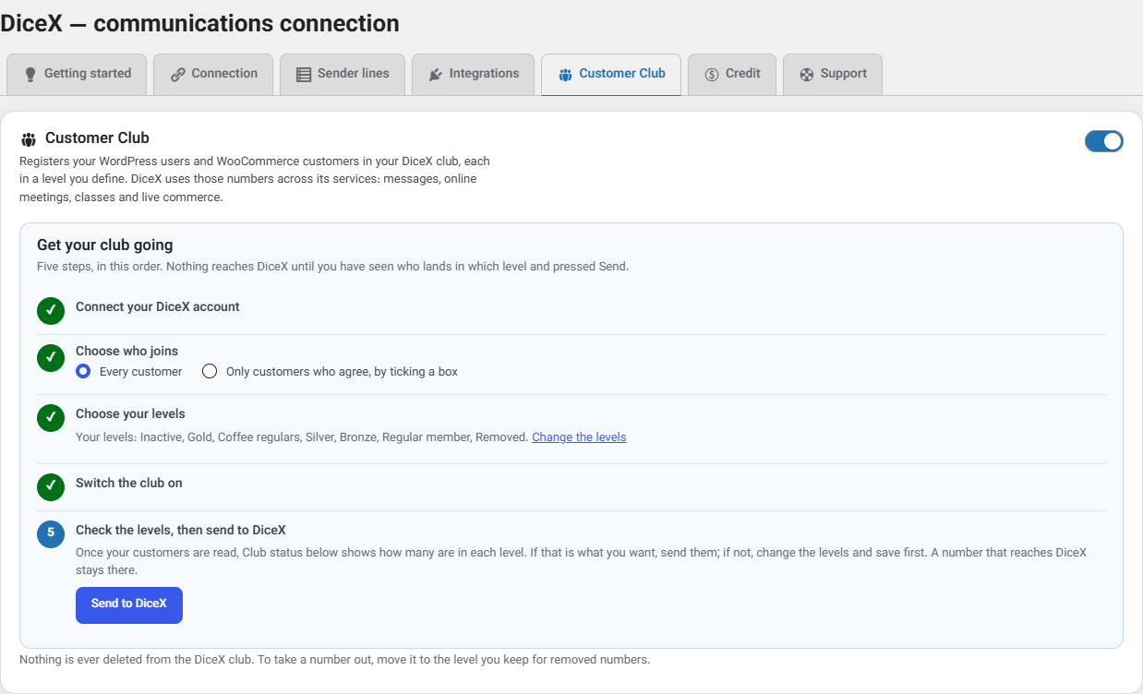Click the Once your customers are read paragraph
The image size is (1143, 694).
(x=582, y=561)
